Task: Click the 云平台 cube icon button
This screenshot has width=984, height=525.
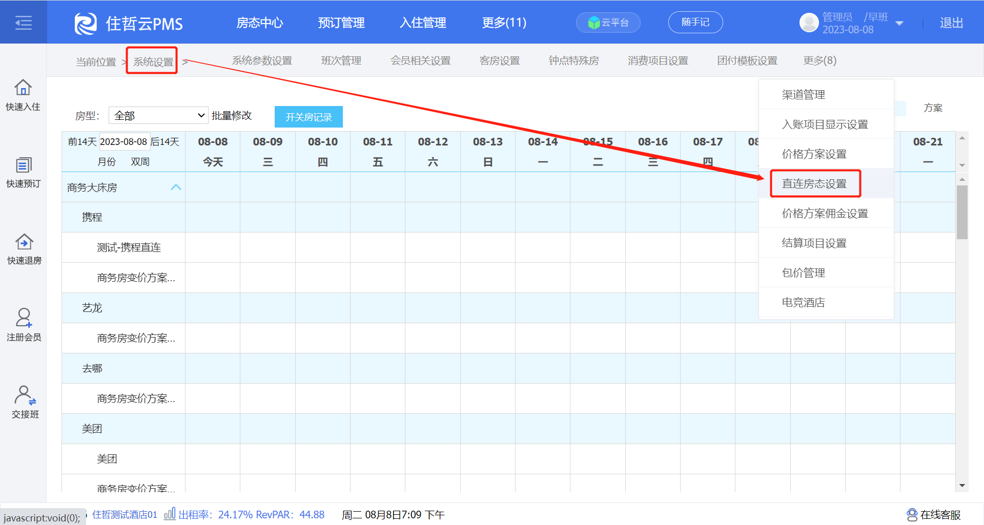Action: pos(608,23)
